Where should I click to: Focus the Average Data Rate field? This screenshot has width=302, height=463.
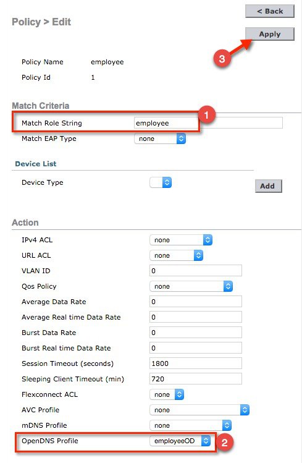point(196,302)
